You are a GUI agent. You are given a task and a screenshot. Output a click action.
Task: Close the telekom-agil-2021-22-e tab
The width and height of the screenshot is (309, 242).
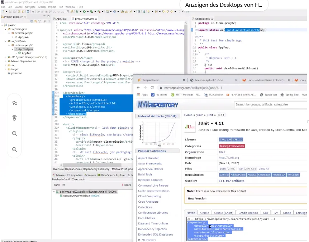236,80
